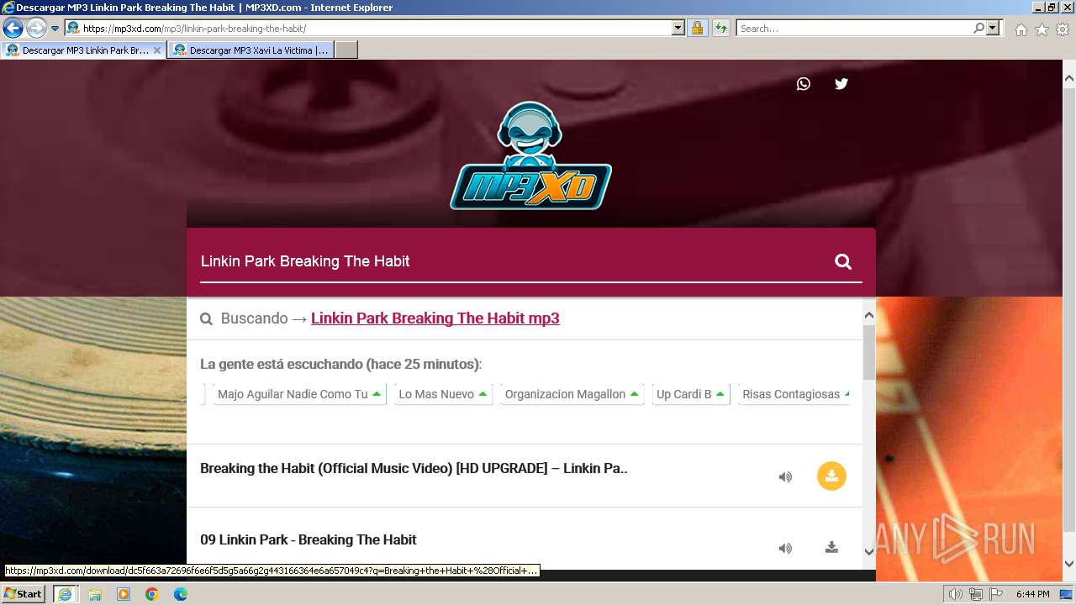Download the Official Music Video track

[831, 476]
